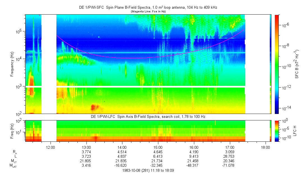
Task: Click the 14:00 time tick label
Action: (122, 147)
